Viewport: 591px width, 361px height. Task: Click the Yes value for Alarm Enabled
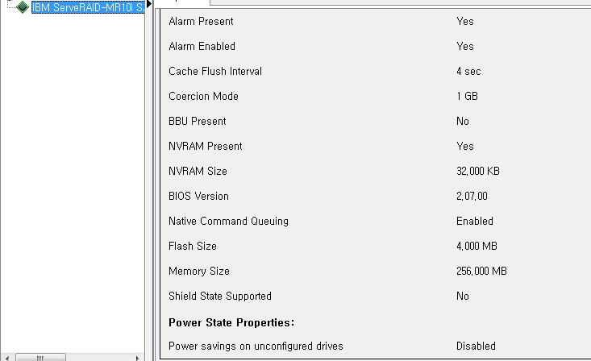click(x=464, y=47)
